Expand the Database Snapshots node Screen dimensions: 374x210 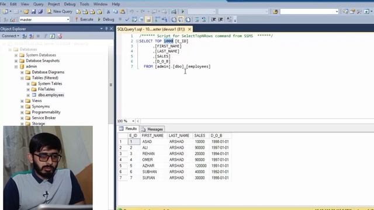pos(16,61)
